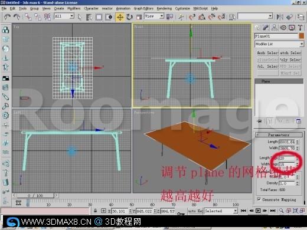The image size is (307, 230).
Task: Click the Density spinner arrows
Action: point(297,183)
